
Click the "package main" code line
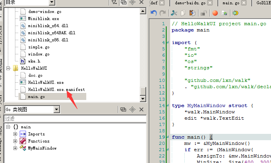[x=191, y=30]
